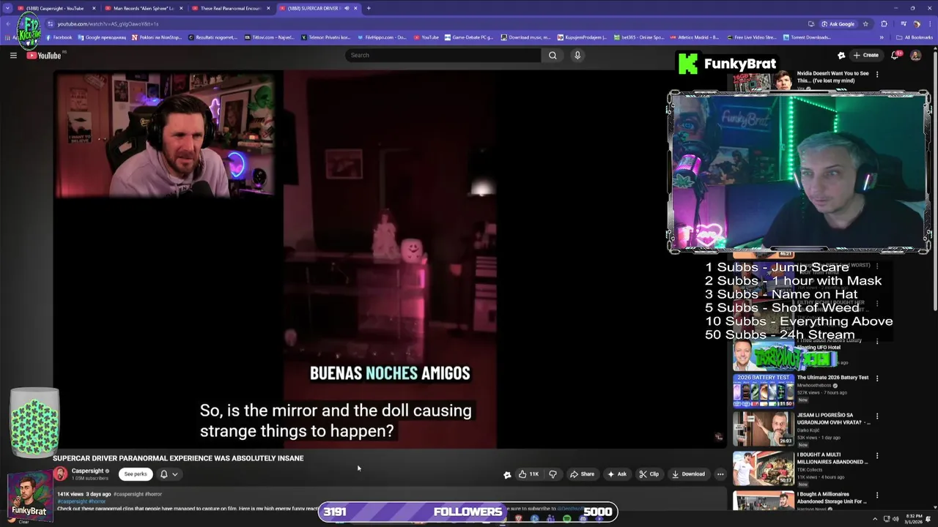938x527 pixels.
Task: Create a Clip of this video
Action: point(649,474)
